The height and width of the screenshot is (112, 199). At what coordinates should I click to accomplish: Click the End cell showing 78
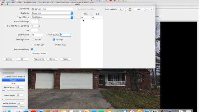(x=97, y=17)
